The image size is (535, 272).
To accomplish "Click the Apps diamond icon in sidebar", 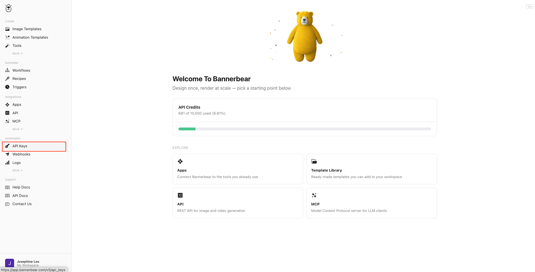I will point(7,105).
